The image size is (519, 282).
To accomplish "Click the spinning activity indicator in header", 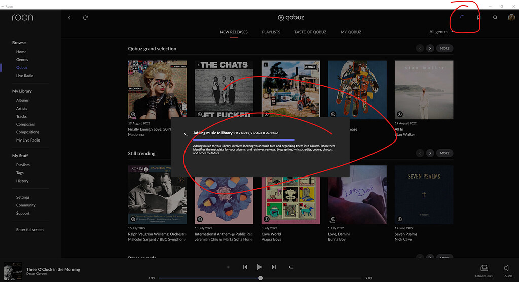I will tap(462, 18).
